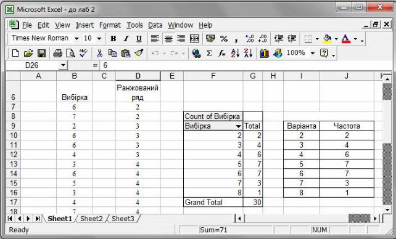Open Font Color dropdown arrow

tap(355, 39)
